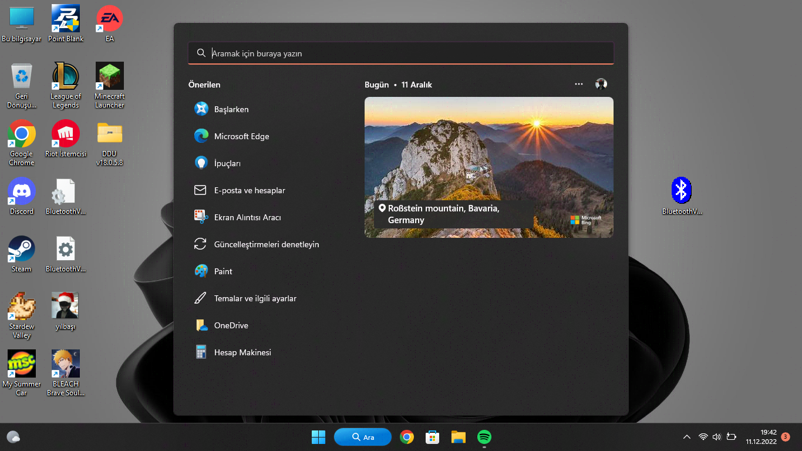Select BluetoothV file next to Steam

66,254
